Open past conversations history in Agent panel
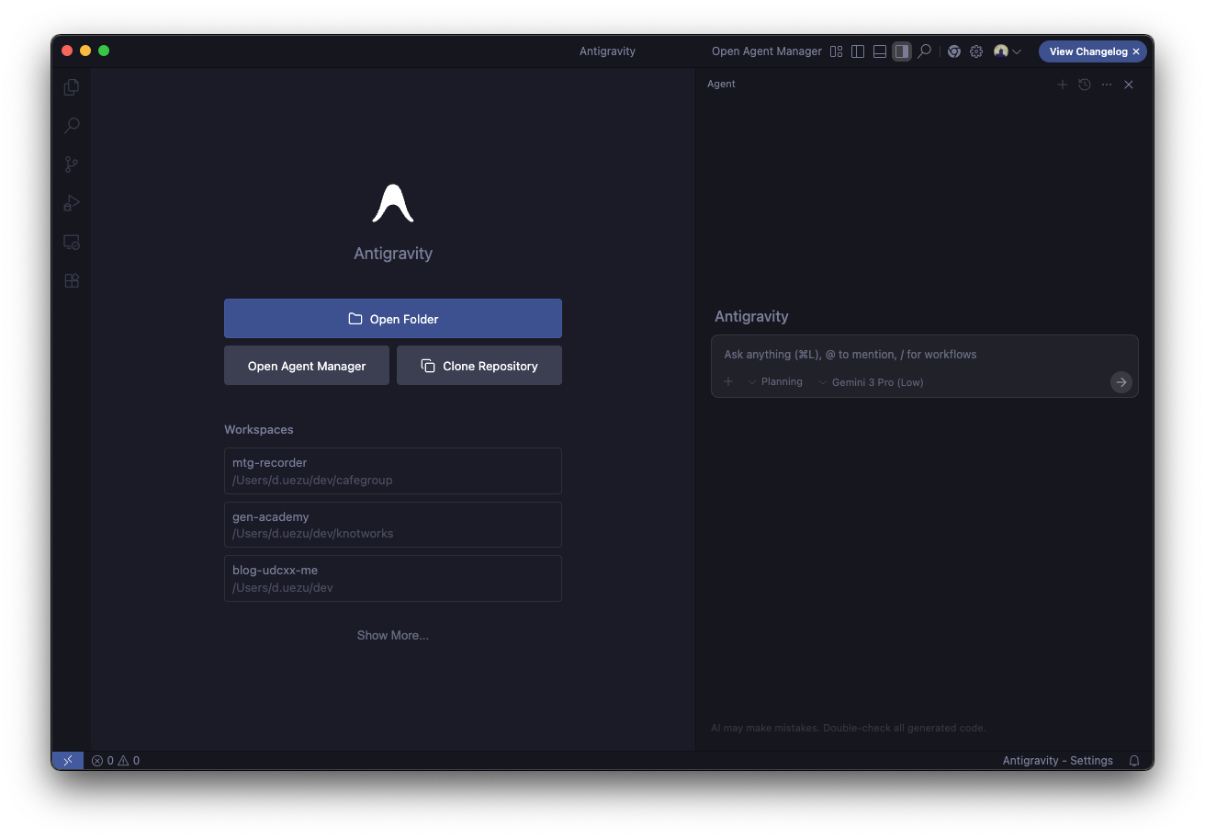 coord(1085,85)
